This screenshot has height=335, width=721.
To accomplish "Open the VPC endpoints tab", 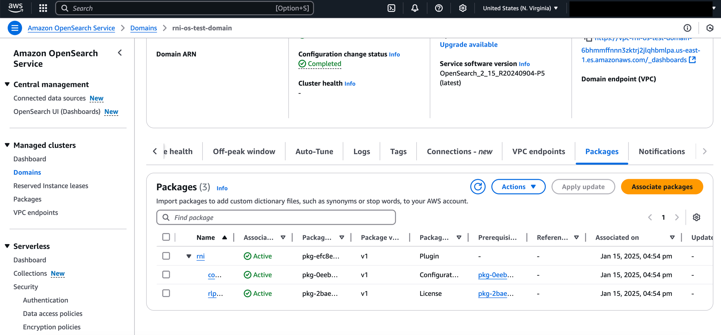I will (538, 151).
